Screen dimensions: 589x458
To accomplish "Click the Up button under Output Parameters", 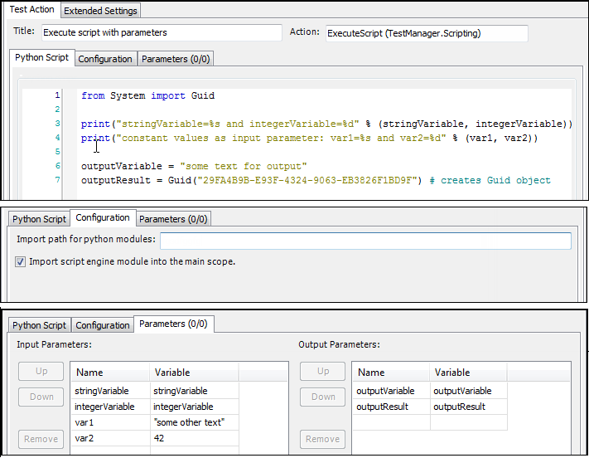I will pyautogui.click(x=323, y=371).
